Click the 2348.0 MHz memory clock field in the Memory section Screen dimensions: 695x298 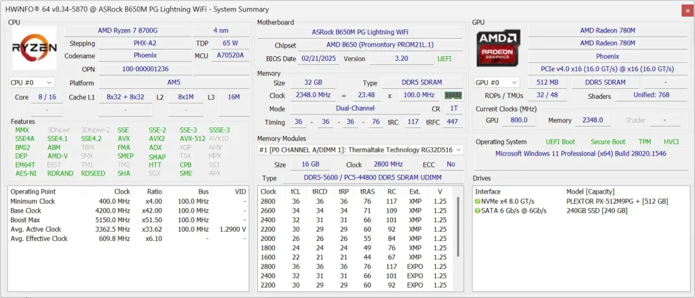pos(313,95)
